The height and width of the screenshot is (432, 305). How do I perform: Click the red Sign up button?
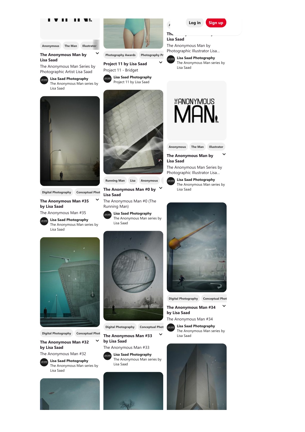216,23
